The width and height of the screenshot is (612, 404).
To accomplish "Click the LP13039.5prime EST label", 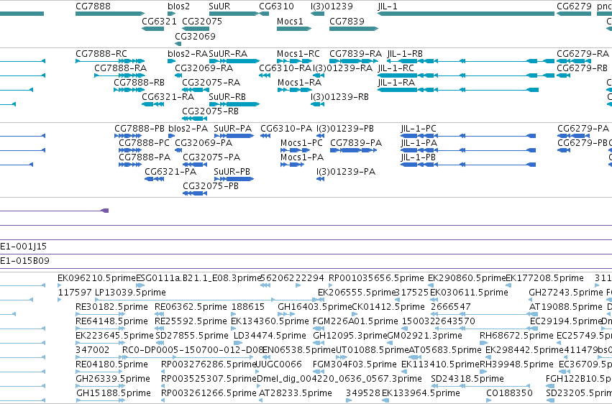I will (130, 293).
